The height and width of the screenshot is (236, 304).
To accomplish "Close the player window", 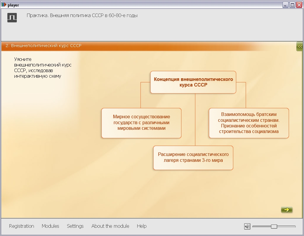I will pyautogui.click(x=299, y=5).
